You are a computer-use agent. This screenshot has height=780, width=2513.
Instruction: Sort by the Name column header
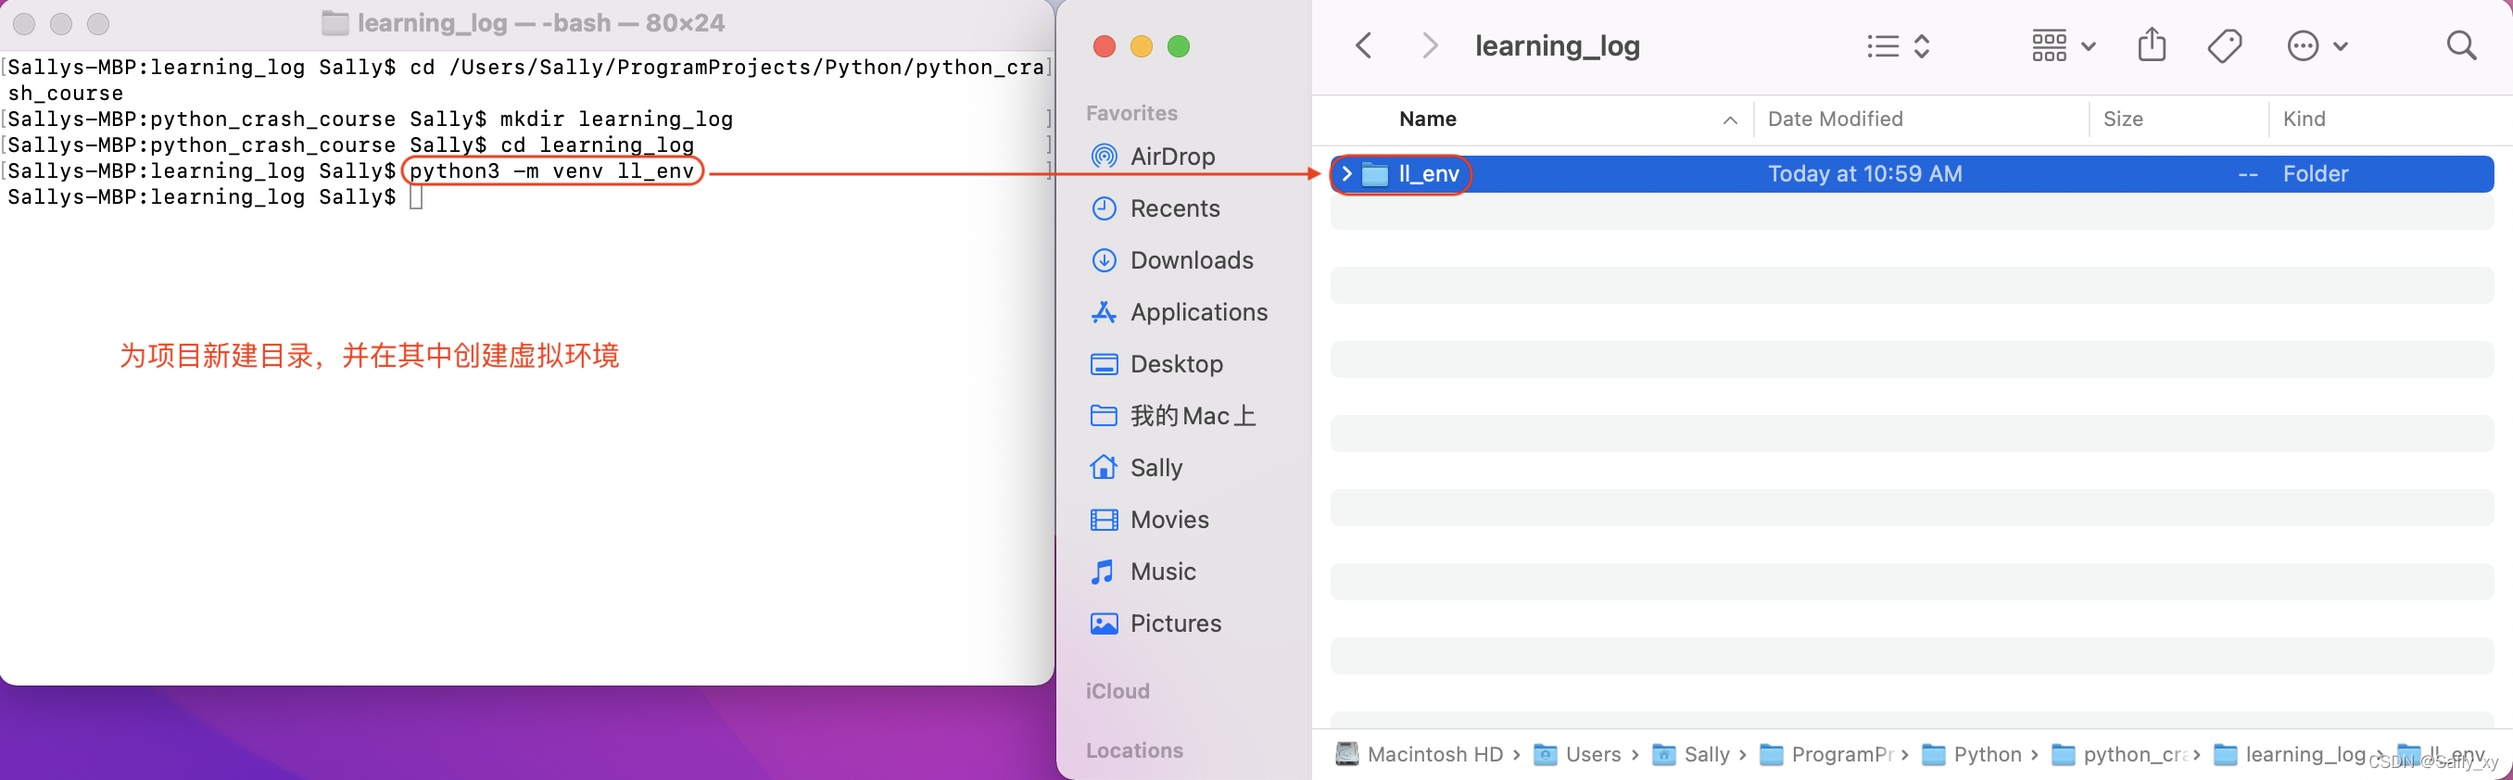(x=1427, y=119)
